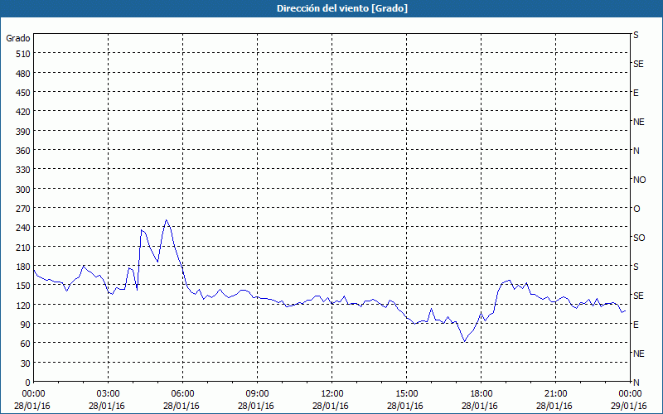Click the 270 degree y-axis label
Viewport: 663px width, 414px height.
coord(22,208)
